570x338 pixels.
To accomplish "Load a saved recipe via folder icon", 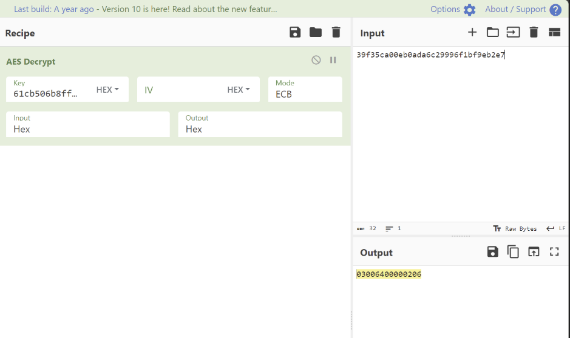I will coord(316,32).
